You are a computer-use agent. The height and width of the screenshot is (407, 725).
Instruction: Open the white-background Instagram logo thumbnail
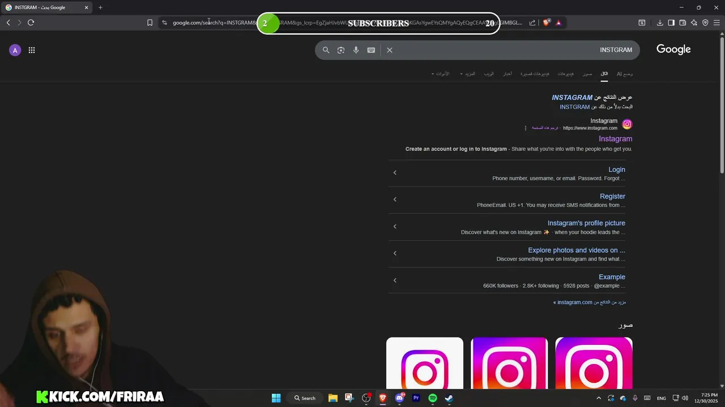[425, 363]
